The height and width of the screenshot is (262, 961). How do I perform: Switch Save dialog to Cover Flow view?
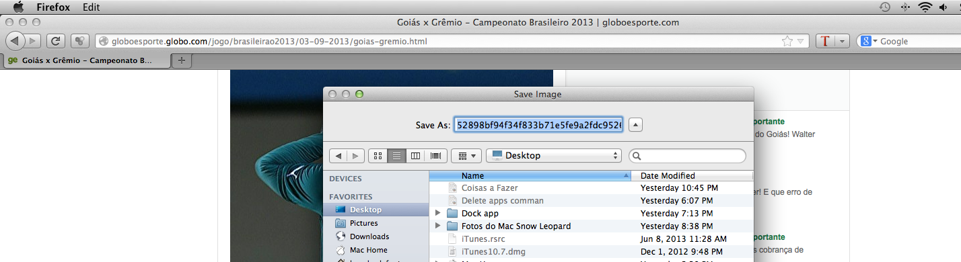tap(435, 155)
